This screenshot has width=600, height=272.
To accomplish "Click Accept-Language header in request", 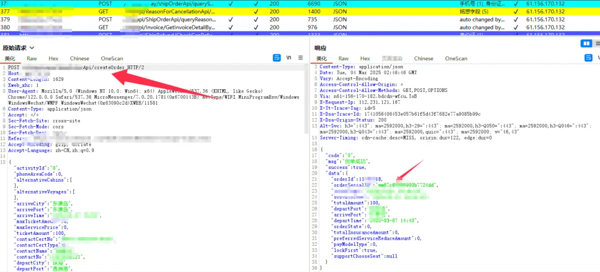I will 51,150.
